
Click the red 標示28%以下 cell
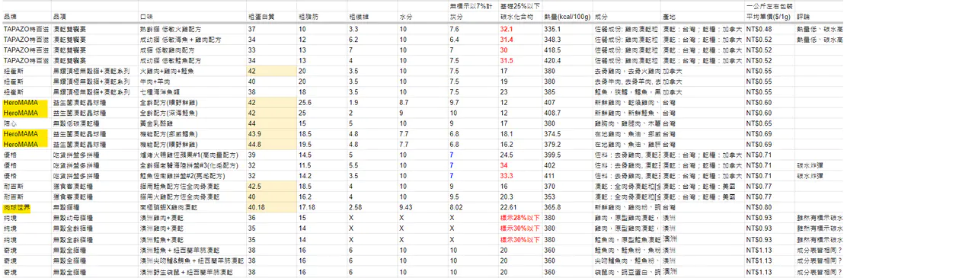521,218
